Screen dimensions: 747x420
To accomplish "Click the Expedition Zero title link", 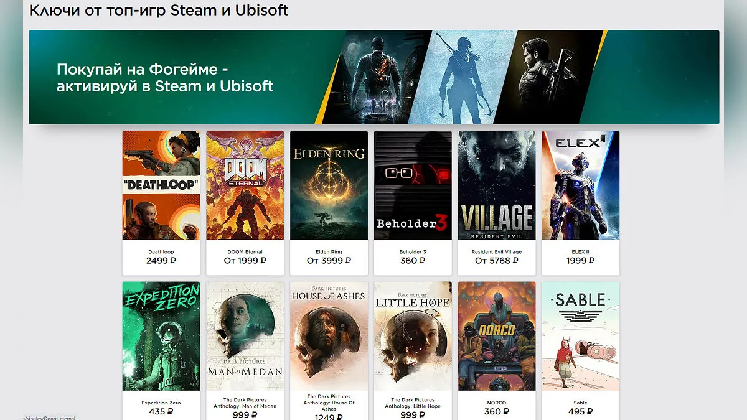I will [161, 403].
